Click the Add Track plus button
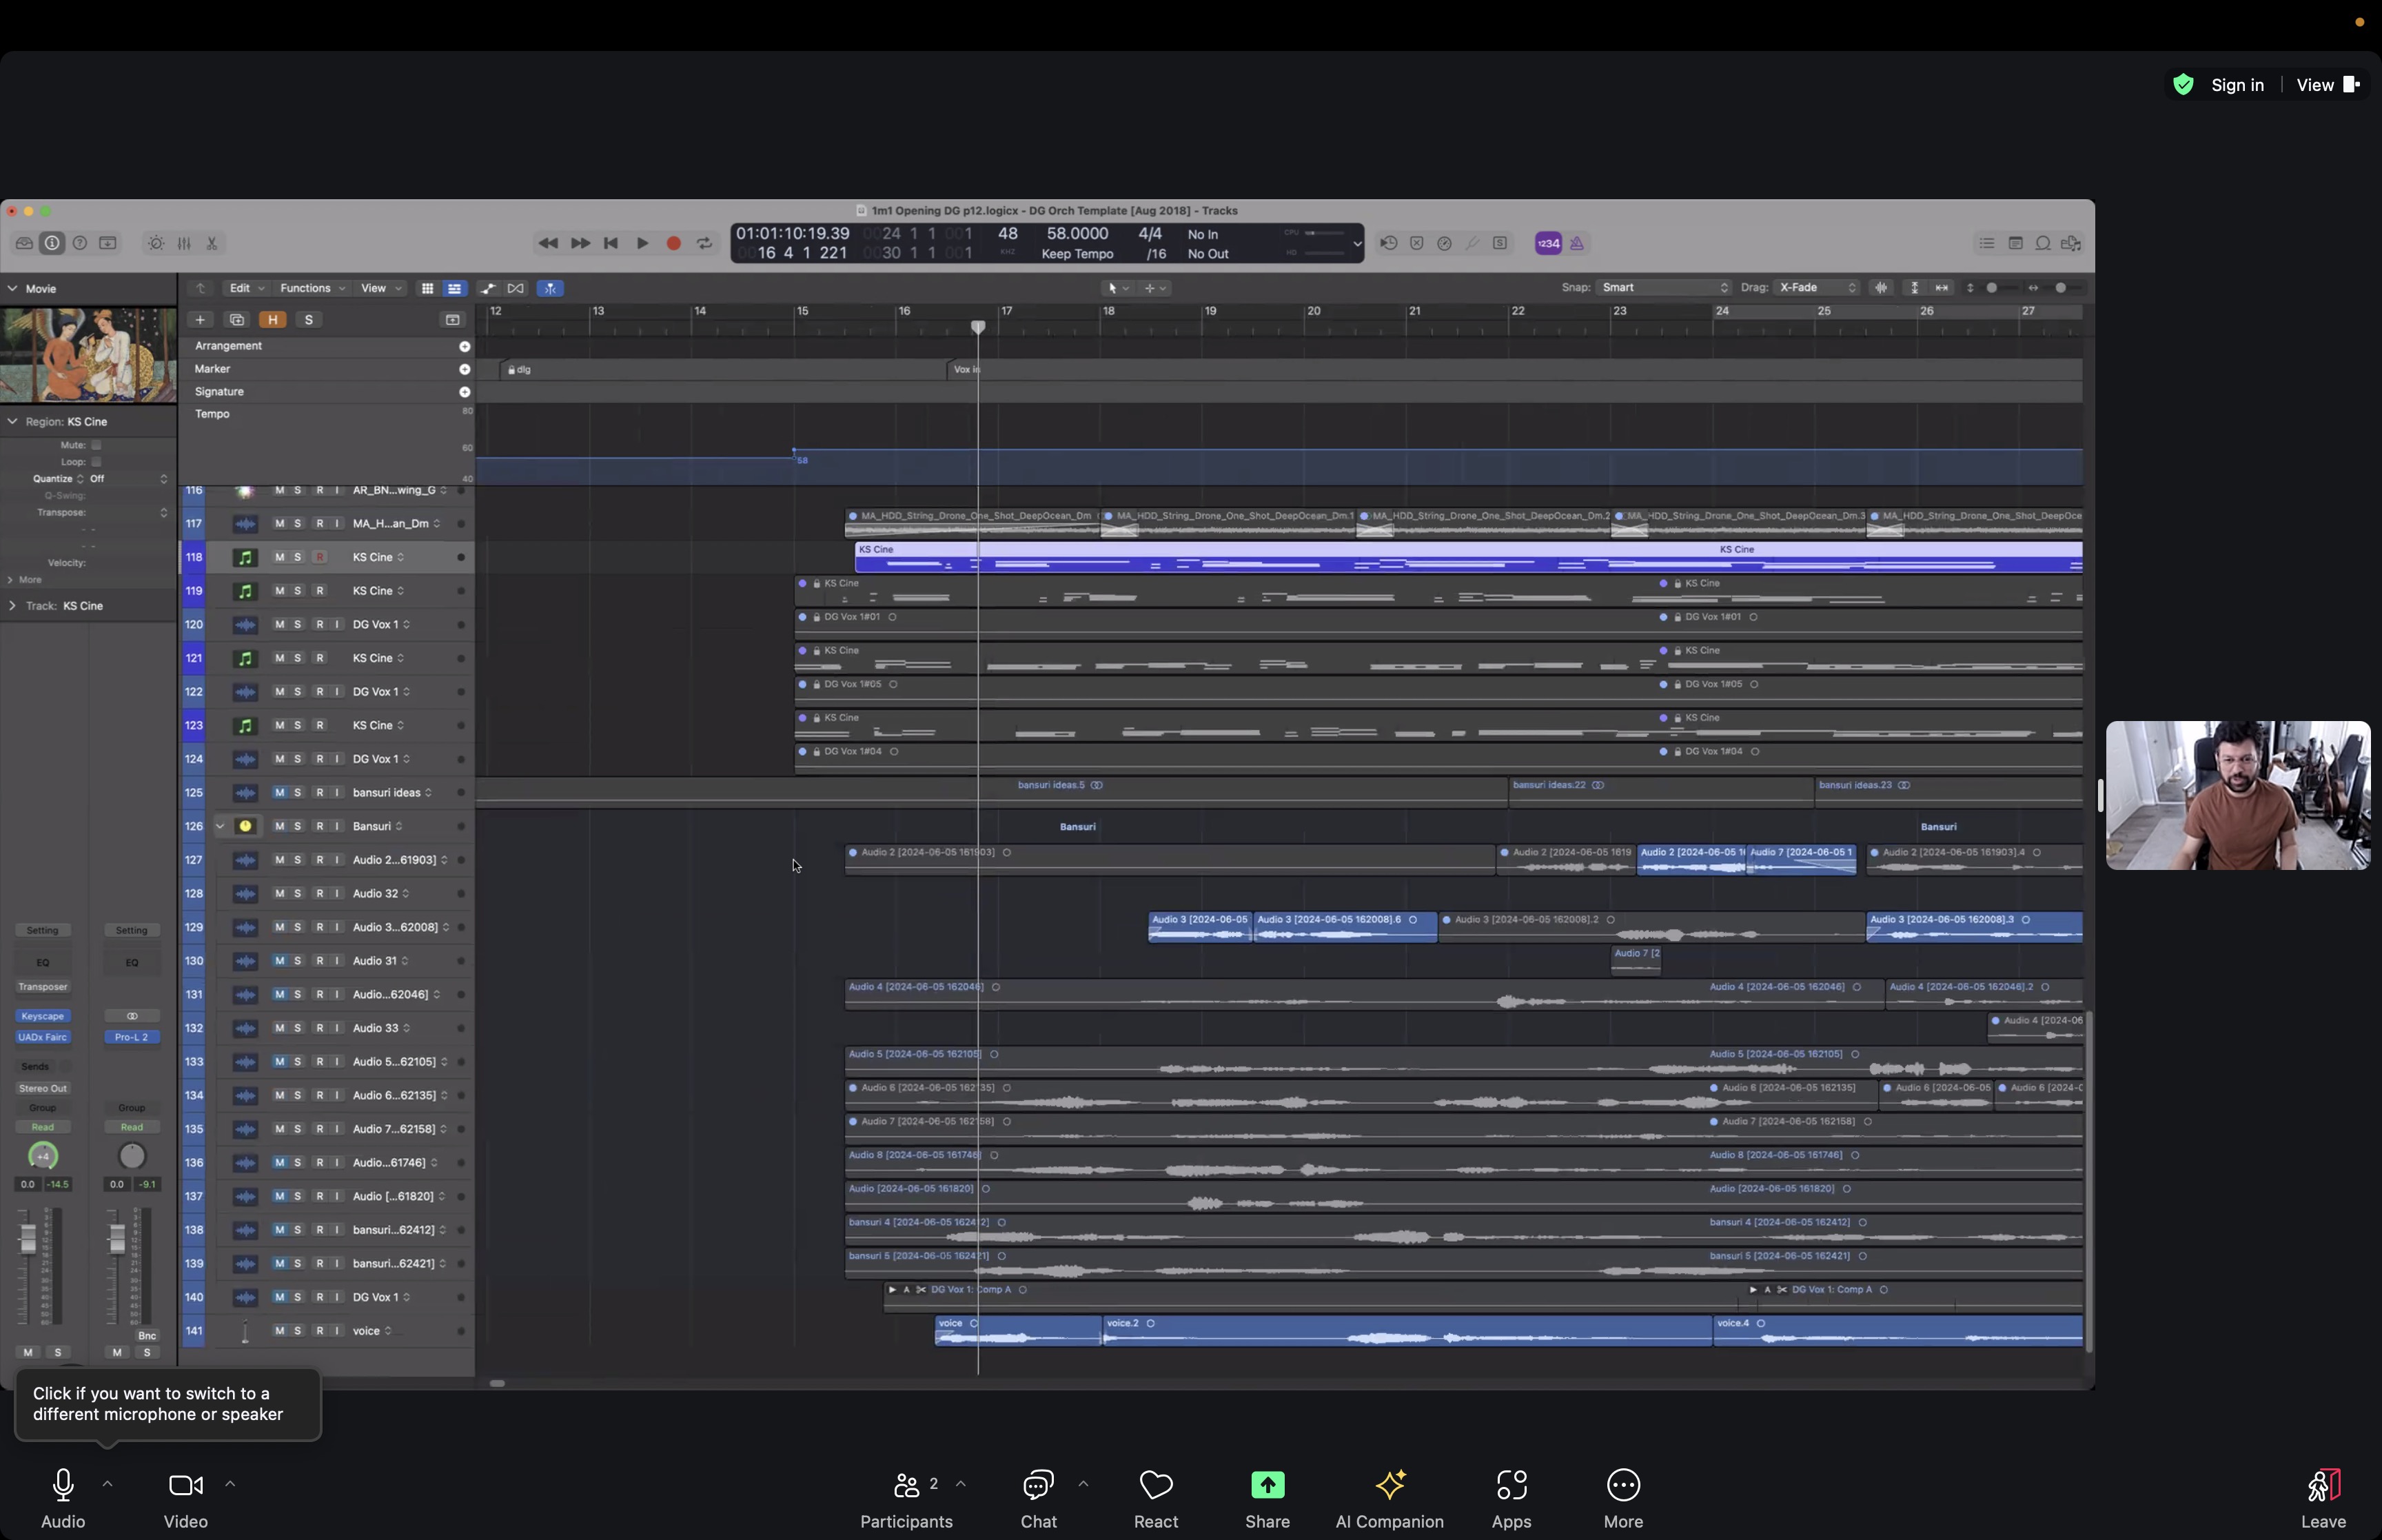The height and width of the screenshot is (1540, 2382). 200,320
